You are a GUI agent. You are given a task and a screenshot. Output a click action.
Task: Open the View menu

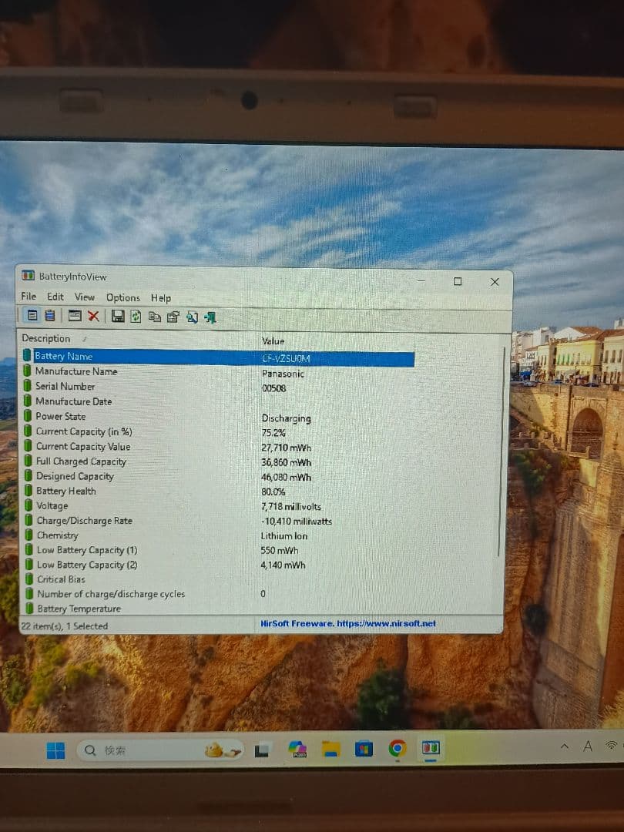point(85,297)
